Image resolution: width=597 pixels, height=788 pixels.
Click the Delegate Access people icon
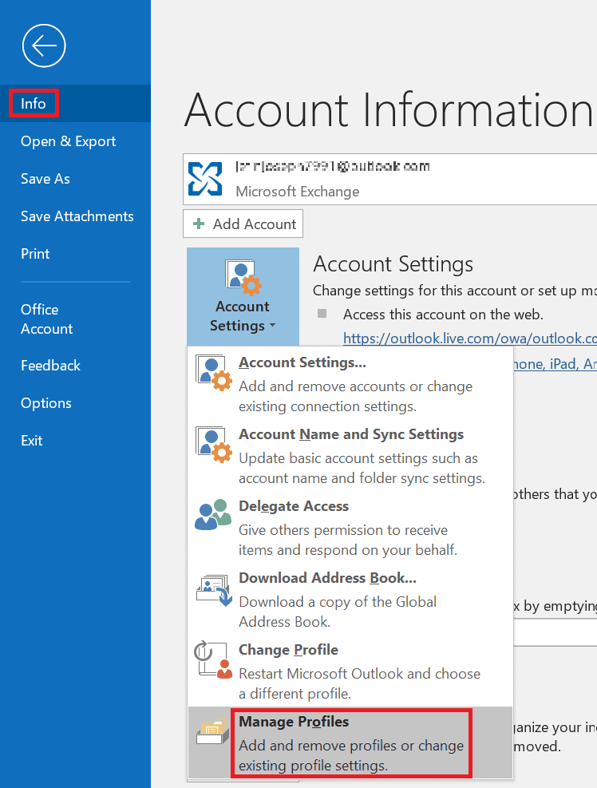[x=213, y=517]
